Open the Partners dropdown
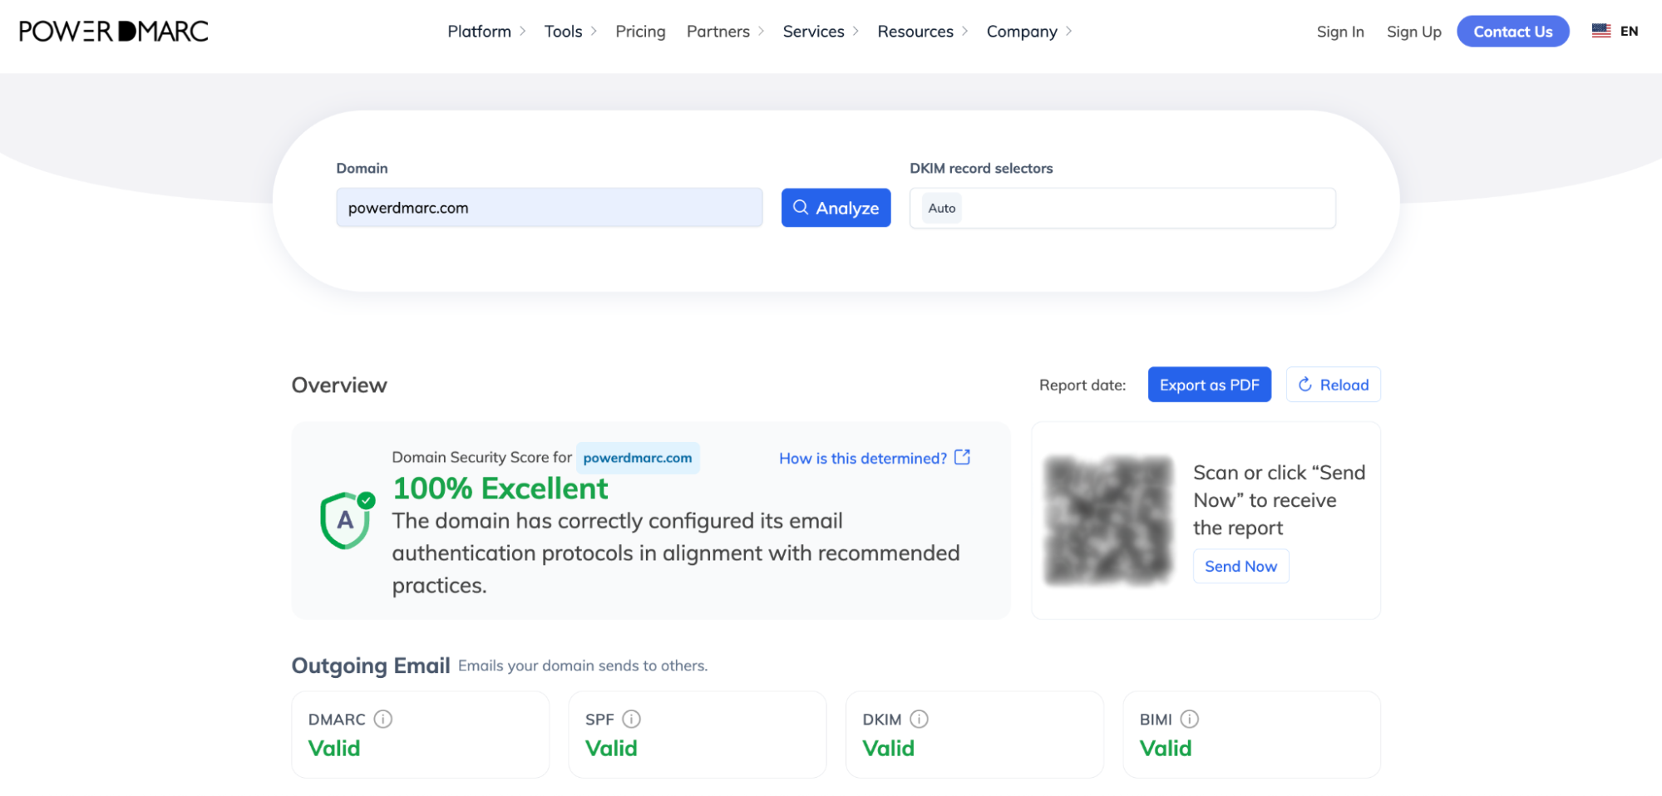This screenshot has height=796, width=1662. click(x=725, y=32)
